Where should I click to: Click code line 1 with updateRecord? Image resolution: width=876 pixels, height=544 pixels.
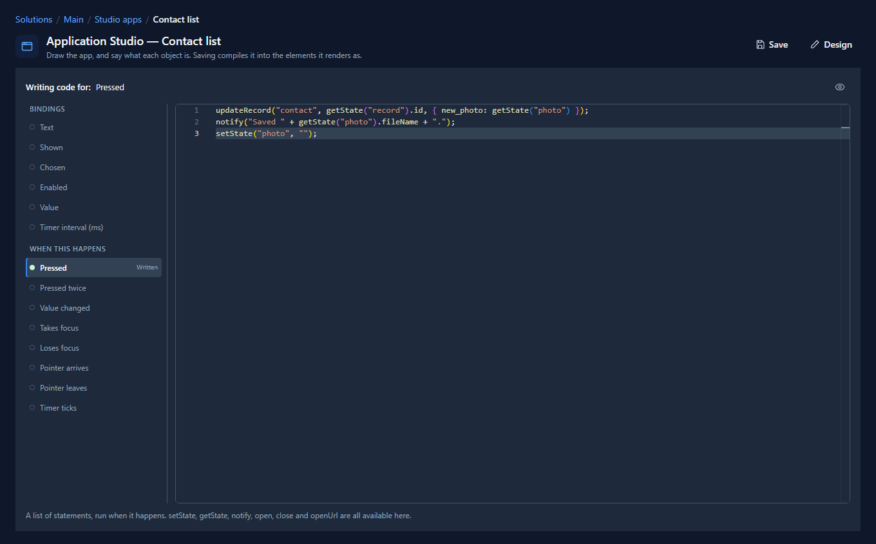pos(402,110)
